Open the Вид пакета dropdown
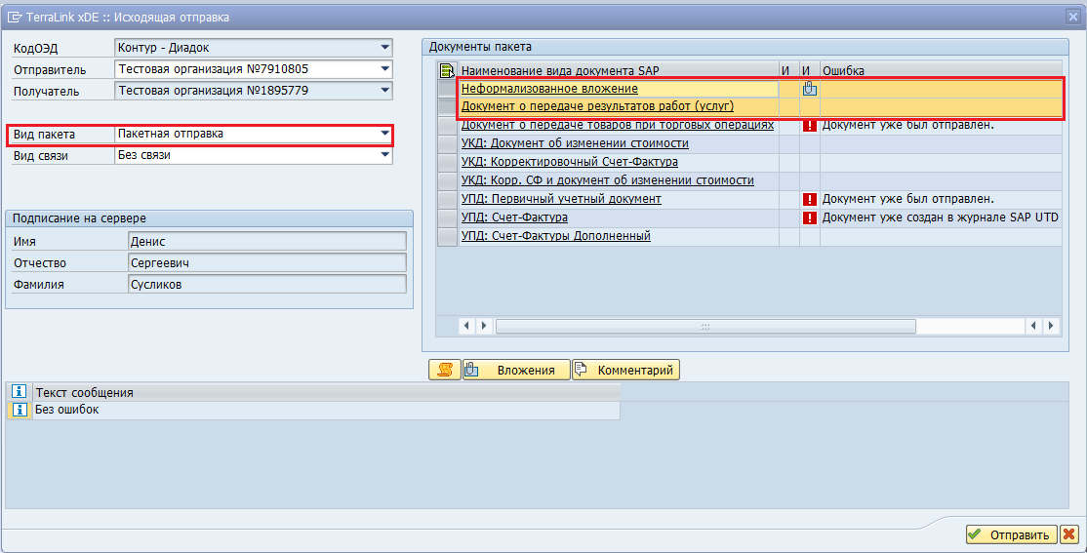The width and height of the screenshot is (1087, 553). 384,134
